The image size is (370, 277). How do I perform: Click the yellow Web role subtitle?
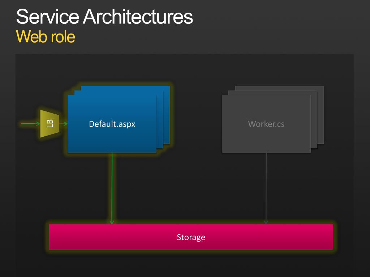point(46,37)
